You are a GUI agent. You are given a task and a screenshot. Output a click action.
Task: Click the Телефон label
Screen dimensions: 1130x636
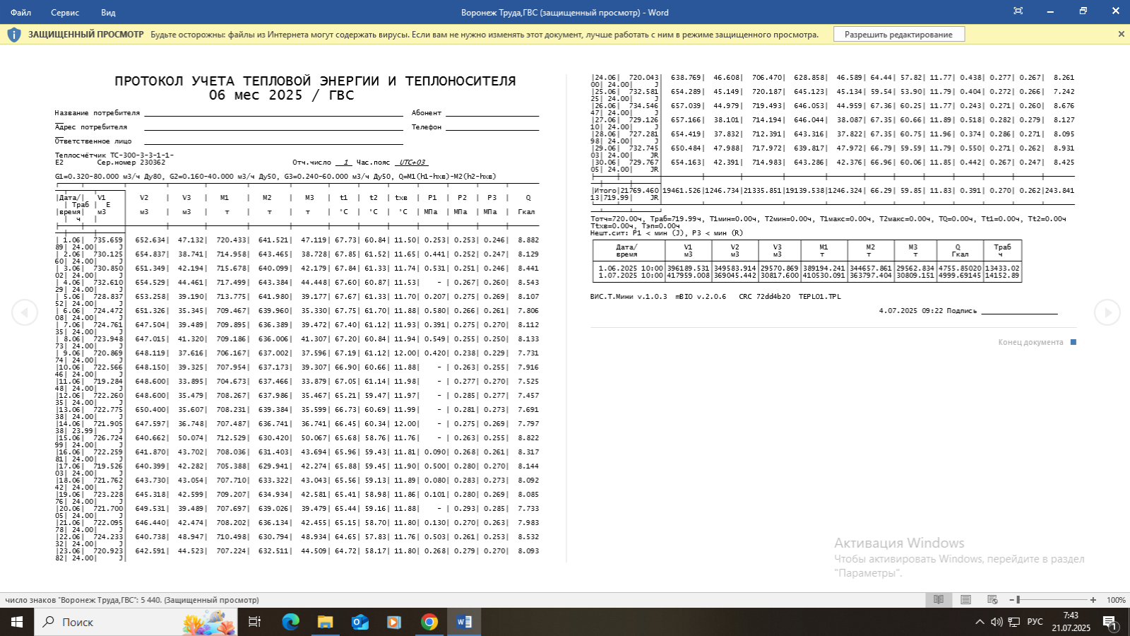click(x=427, y=126)
